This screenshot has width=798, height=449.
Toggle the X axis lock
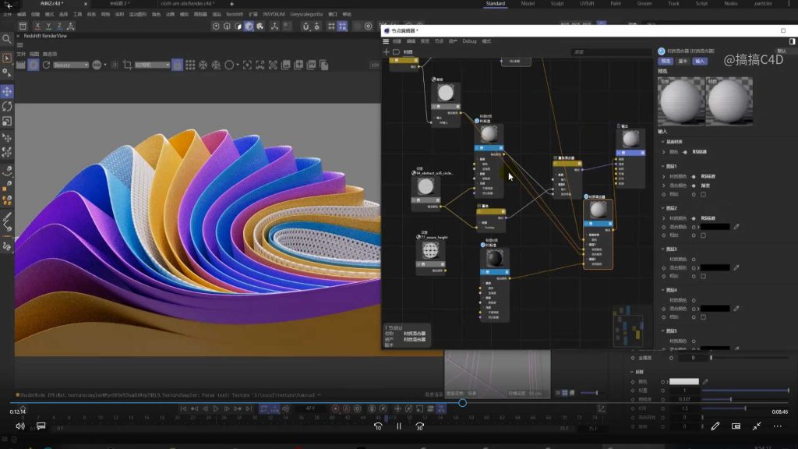click(x=37, y=26)
